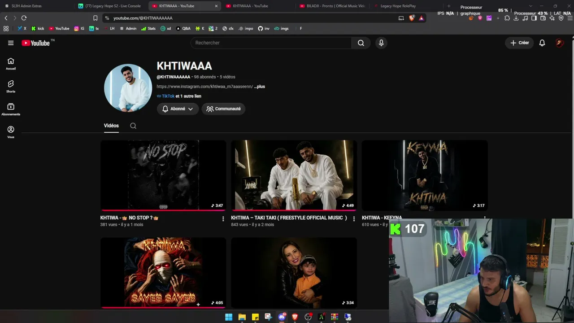
Task: Switch to the inactive KHTIWAAA YouTube tab
Action: click(x=258, y=6)
